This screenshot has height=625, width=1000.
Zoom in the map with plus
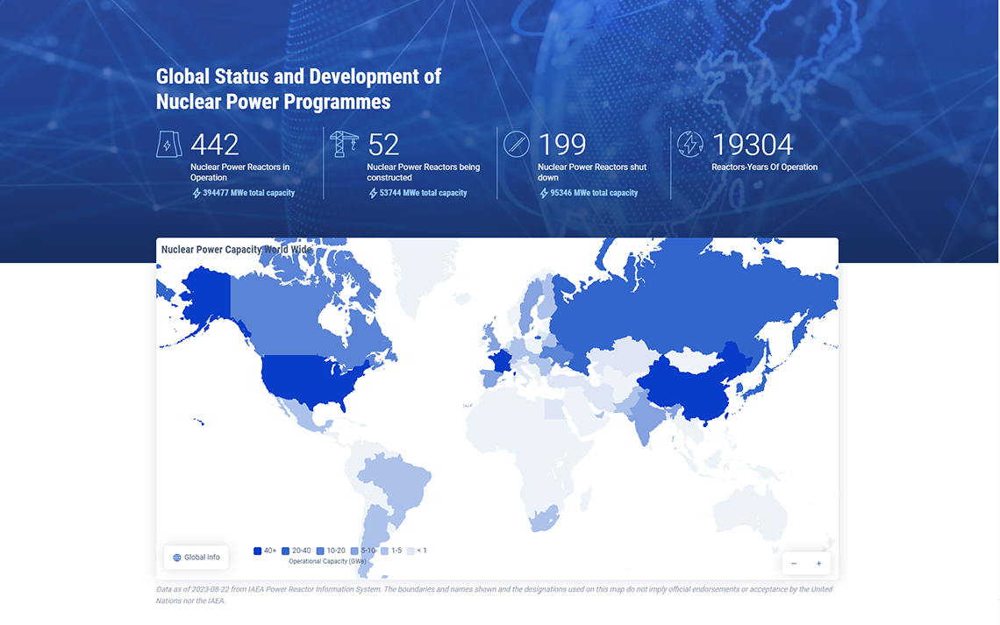(x=818, y=564)
